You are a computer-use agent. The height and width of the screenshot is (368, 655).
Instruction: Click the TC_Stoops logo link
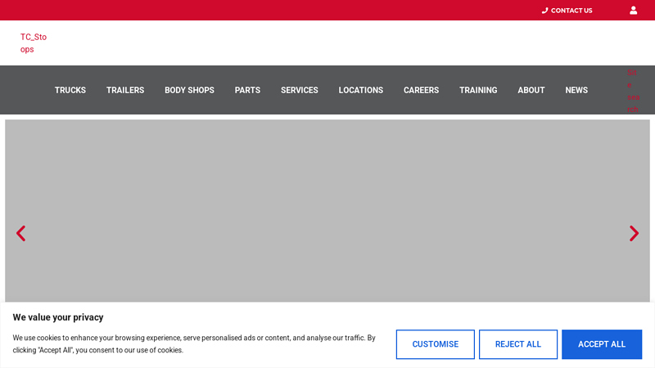(x=34, y=43)
